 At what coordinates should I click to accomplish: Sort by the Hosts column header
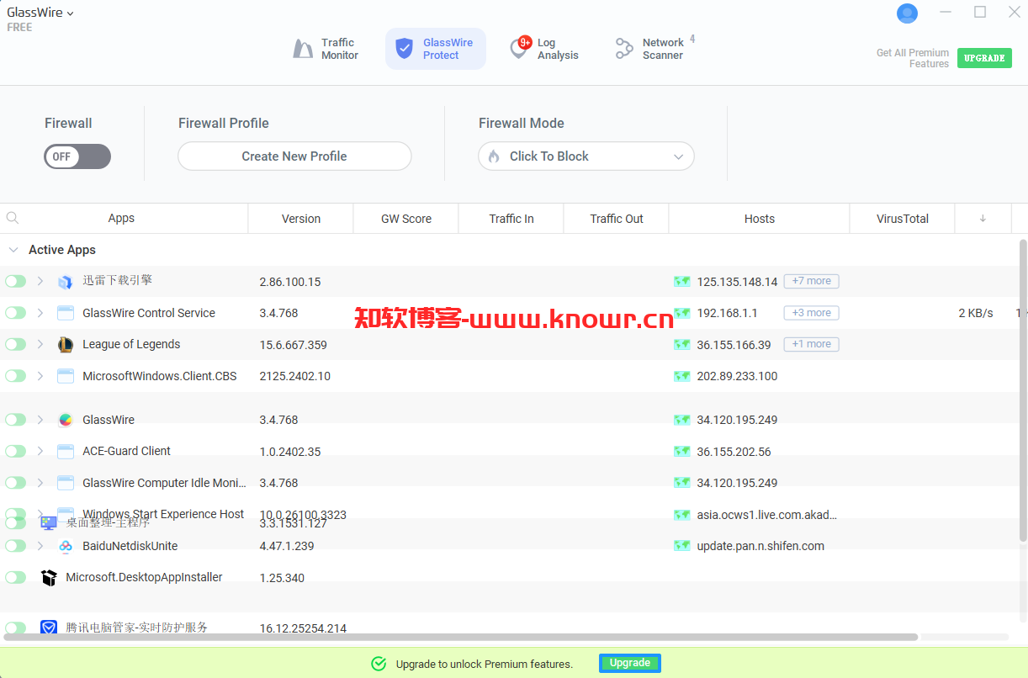click(x=760, y=219)
